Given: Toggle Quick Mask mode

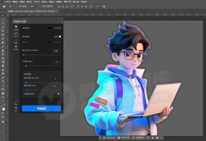Looking at the screenshot, I should (3, 113).
